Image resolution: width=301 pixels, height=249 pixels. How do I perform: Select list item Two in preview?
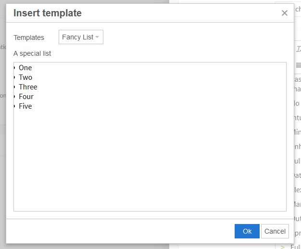point(25,77)
